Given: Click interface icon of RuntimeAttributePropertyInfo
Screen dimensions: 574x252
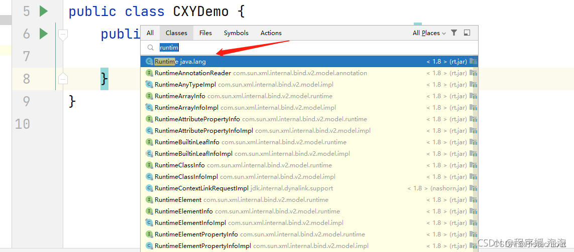Looking at the screenshot, I should pyautogui.click(x=149, y=119).
